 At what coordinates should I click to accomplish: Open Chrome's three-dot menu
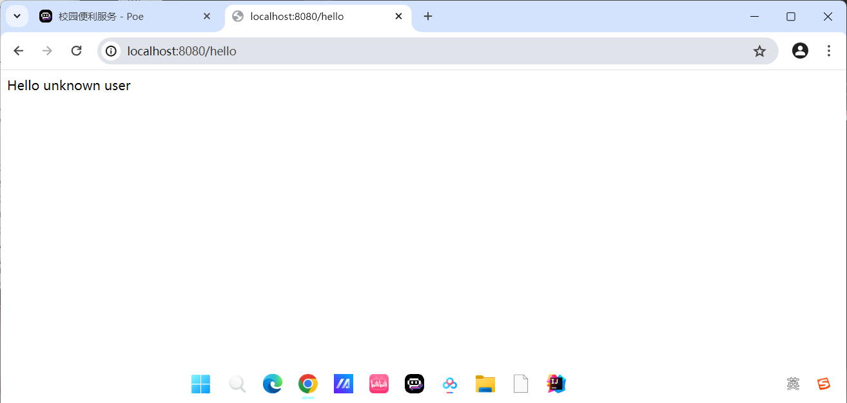[829, 51]
